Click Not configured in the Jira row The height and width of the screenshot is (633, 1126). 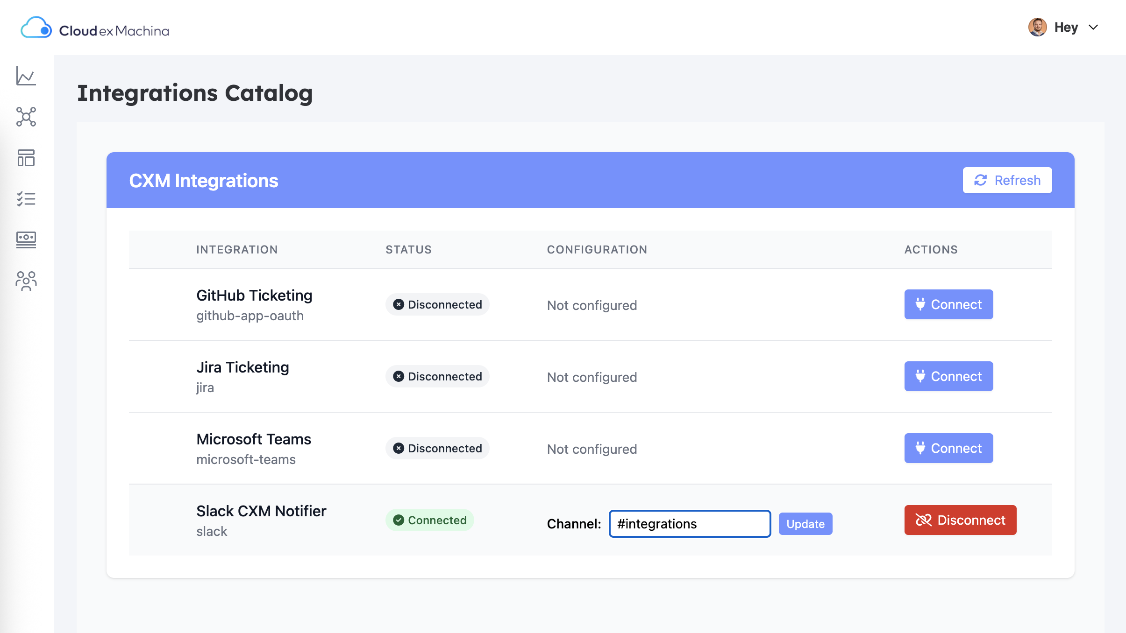(x=592, y=377)
